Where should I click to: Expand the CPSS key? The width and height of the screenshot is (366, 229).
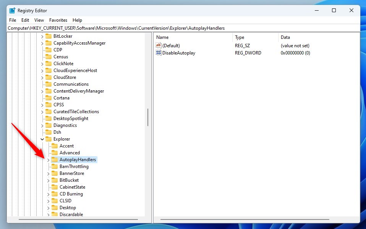[42, 105]
